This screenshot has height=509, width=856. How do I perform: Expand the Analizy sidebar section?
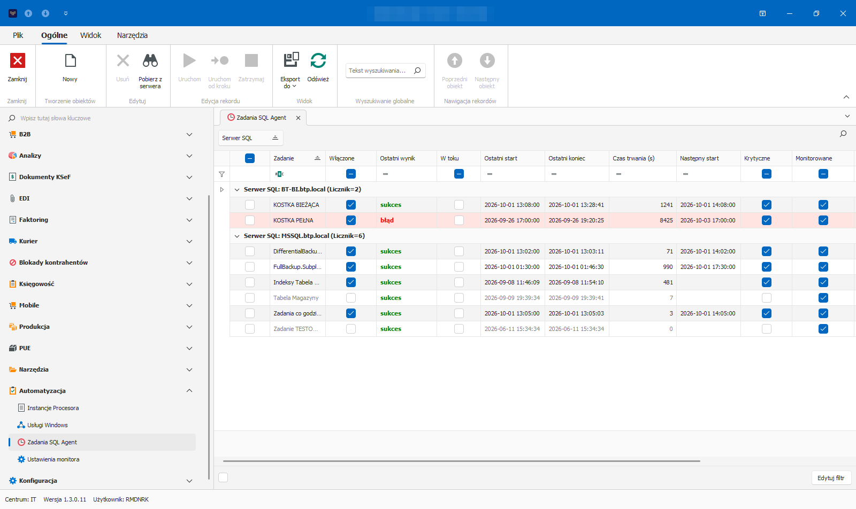click(x=189, y=156)
